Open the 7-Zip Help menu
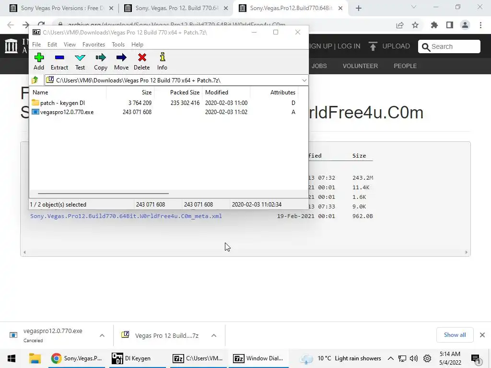 coord(137,45)
